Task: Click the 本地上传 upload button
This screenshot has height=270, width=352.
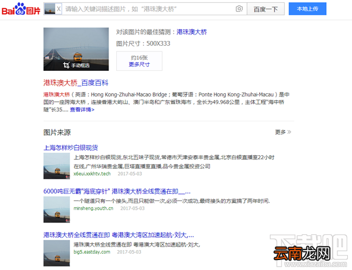Action: click(307, 9)
